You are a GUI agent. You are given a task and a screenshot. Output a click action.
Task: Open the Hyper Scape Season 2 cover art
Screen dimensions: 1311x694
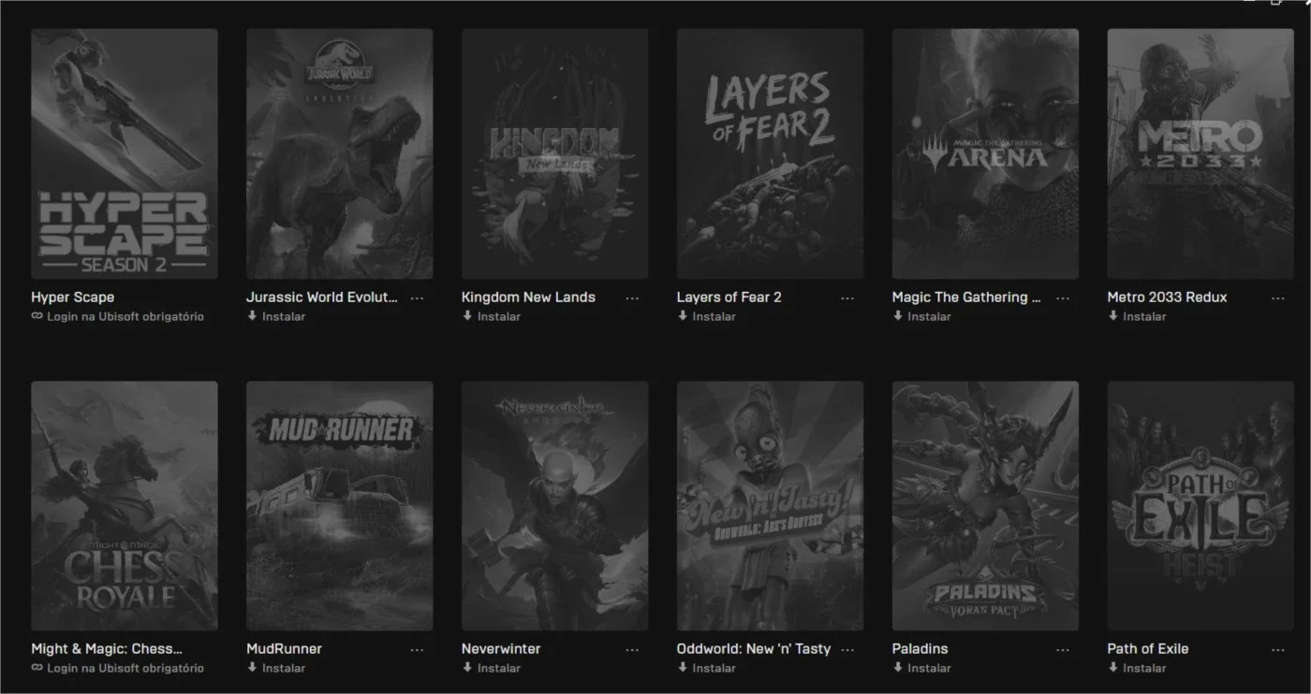click(x=125, y=154)
